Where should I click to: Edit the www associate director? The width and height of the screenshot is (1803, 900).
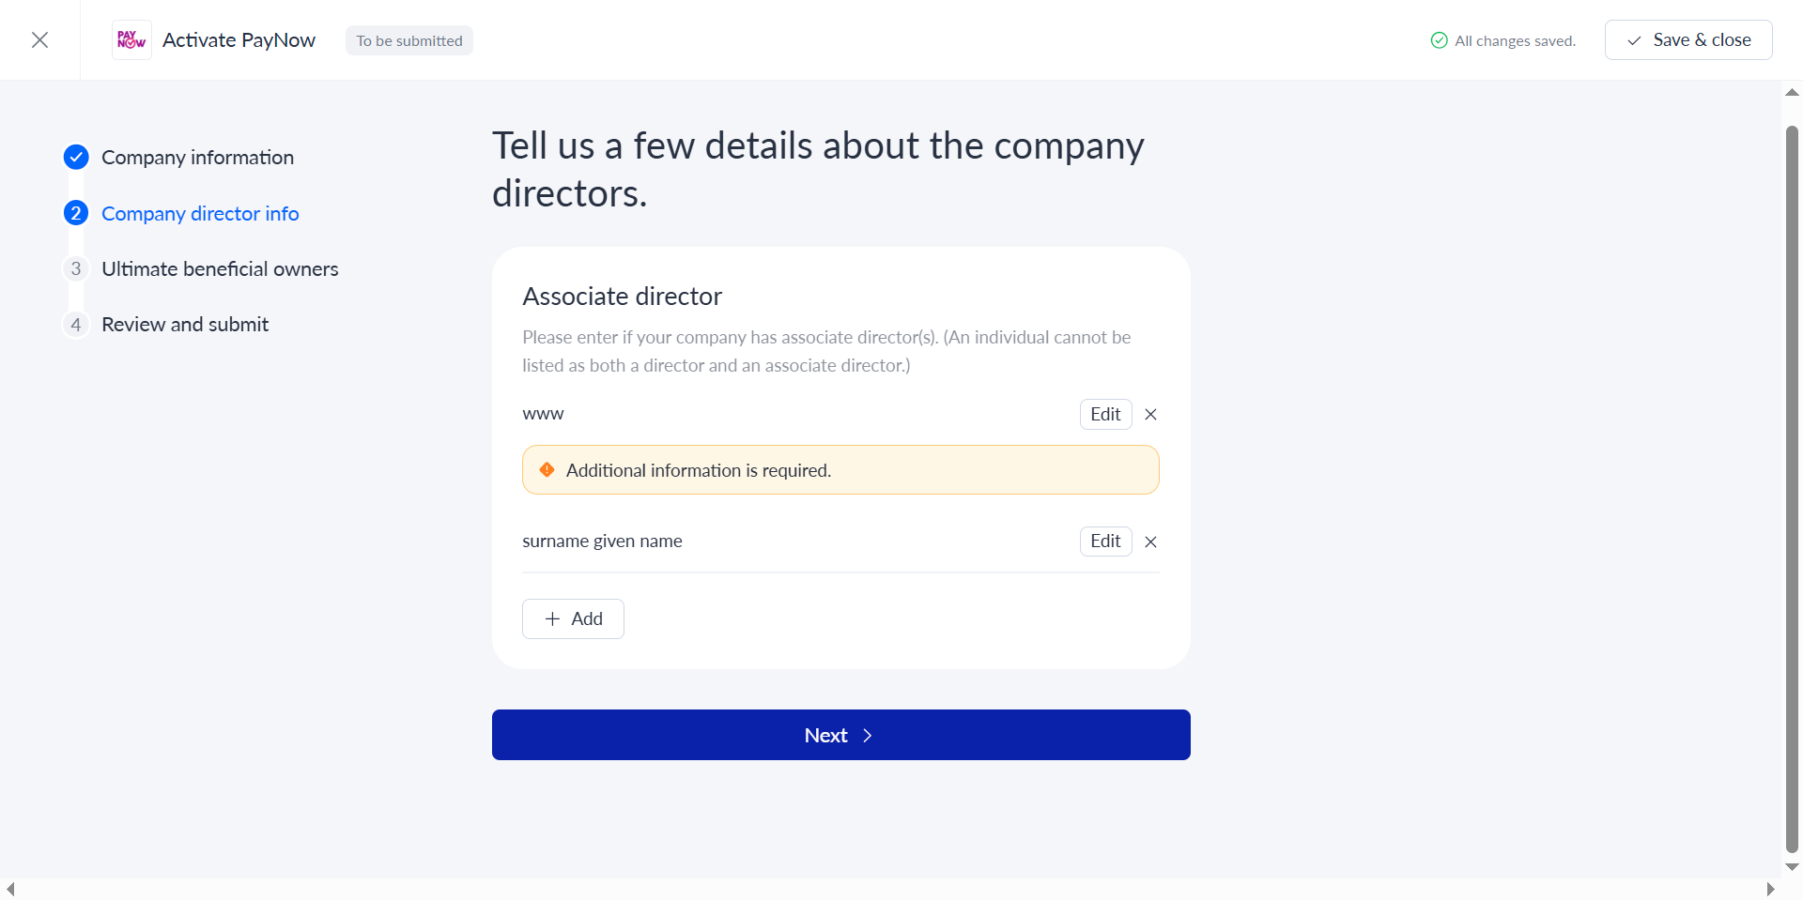pos(1105,414)
